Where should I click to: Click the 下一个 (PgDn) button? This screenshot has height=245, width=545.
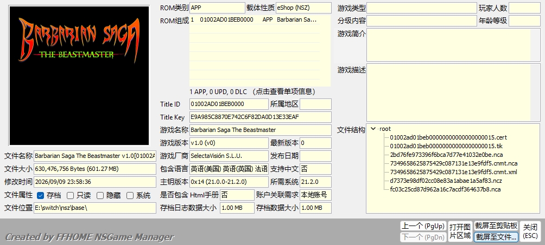point(423,237)
